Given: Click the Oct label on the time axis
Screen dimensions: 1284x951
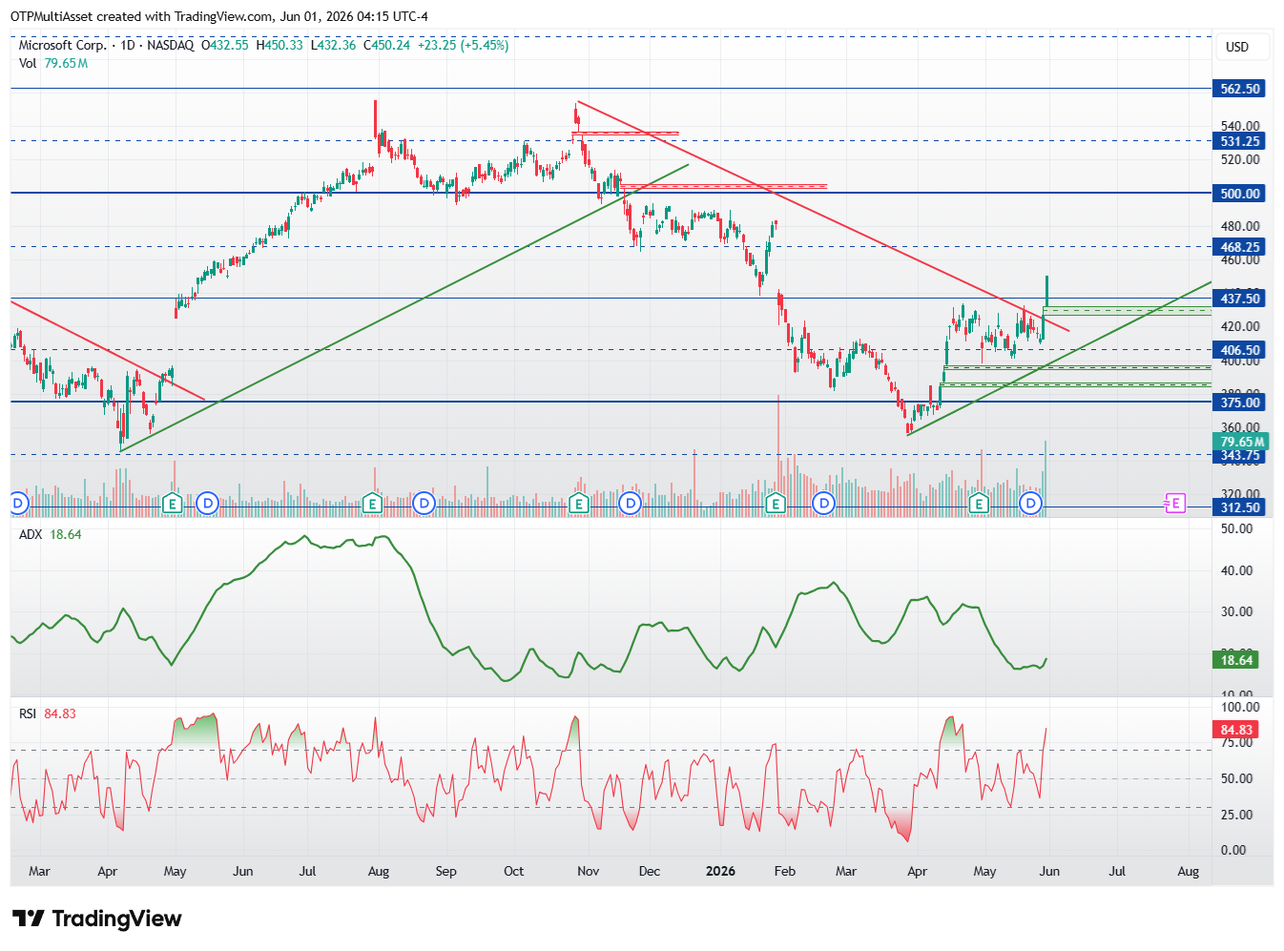Looking at the screenshot, I should 513,871.
